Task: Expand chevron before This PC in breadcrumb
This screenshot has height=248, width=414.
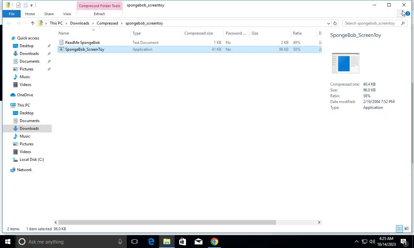Action: [x=46, y=23]
